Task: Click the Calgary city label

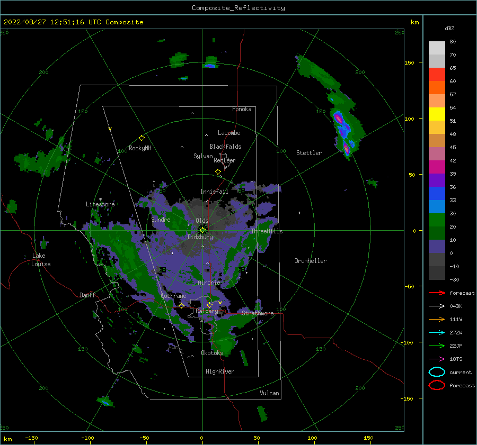Action: point(207,311)
